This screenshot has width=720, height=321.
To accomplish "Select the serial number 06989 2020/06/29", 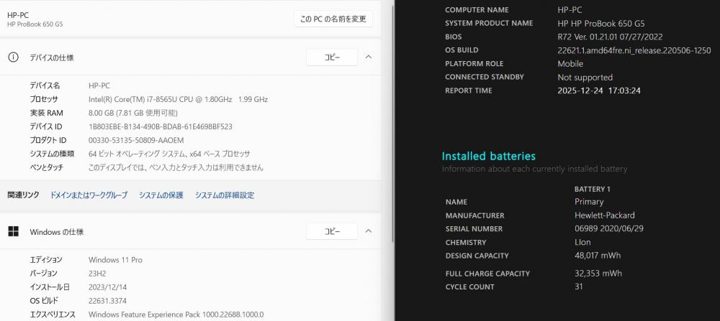I will click(x=609, y=228).
